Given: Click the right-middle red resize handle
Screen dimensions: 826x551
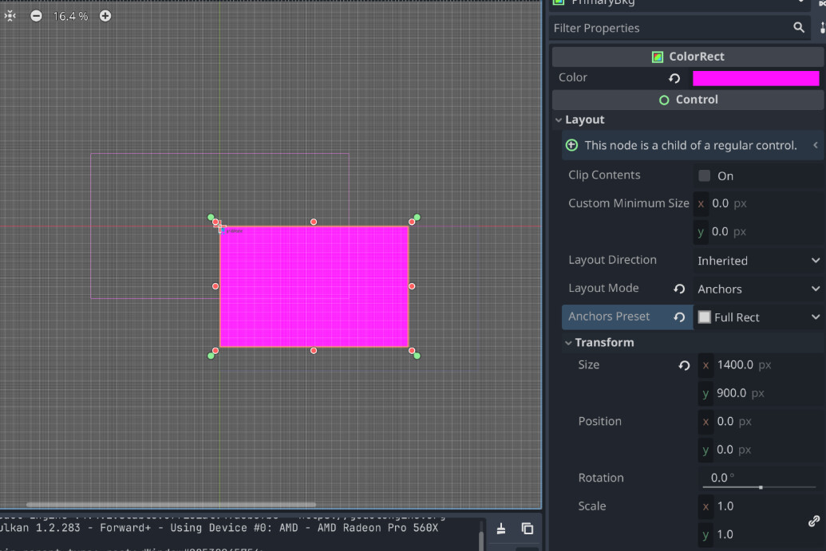Looking at the screenshot, I should point(412,286).
